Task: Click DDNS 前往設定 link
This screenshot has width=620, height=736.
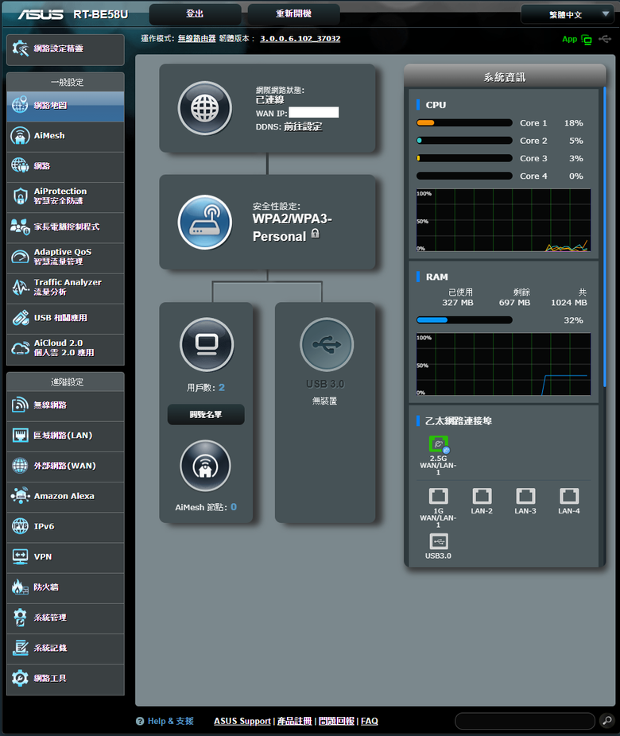Action: click(303, 126)
